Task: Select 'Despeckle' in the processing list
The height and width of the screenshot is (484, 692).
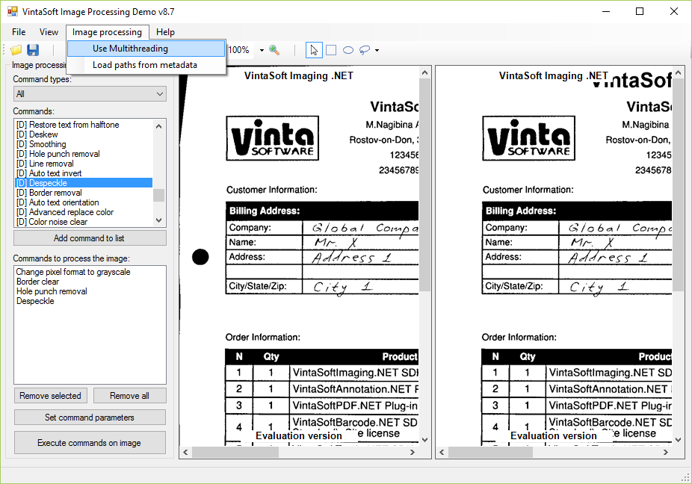Action: pos(35,301)
